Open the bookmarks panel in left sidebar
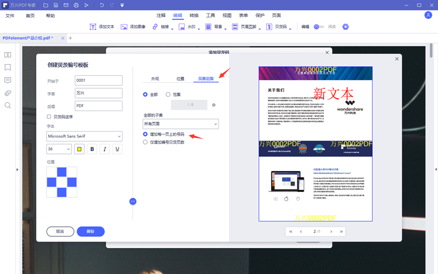The image size is (438, 274). click(x=8, y=67)
